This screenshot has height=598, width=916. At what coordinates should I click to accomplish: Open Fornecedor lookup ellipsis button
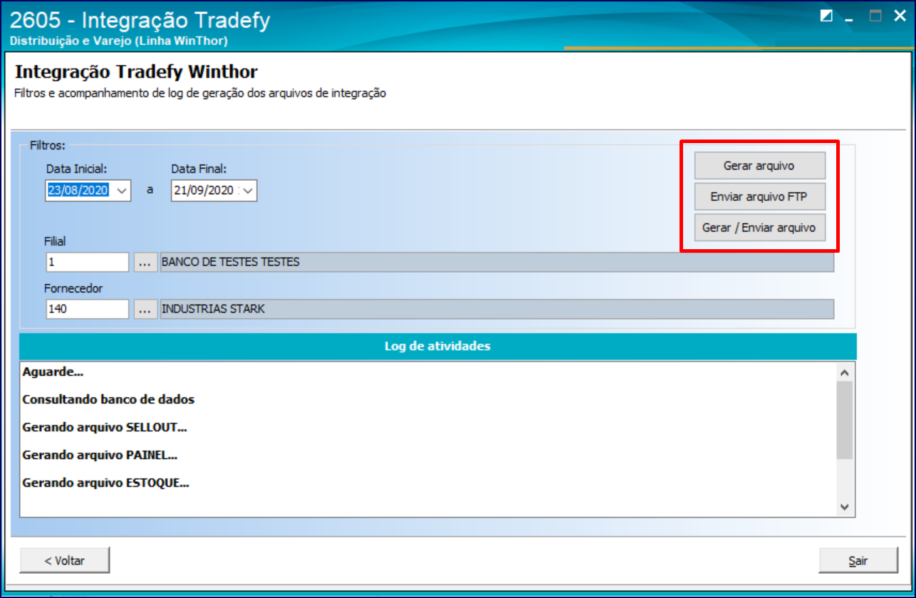coord(145,309)
